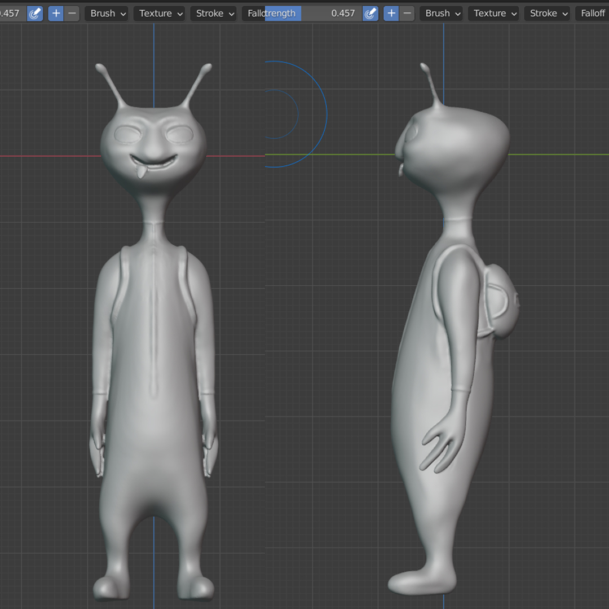Open the Texture dropdown in the right viewport
609x609 pixels.
click(x=493, y=13)
